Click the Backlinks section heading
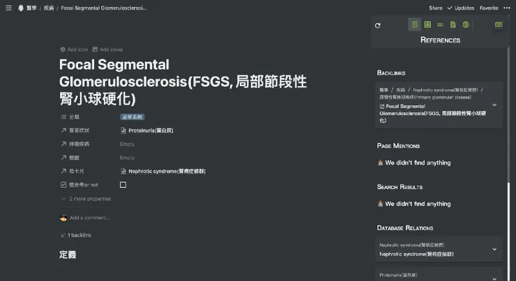The height and width of the screenshot is (281, 516). pos(391,73)
